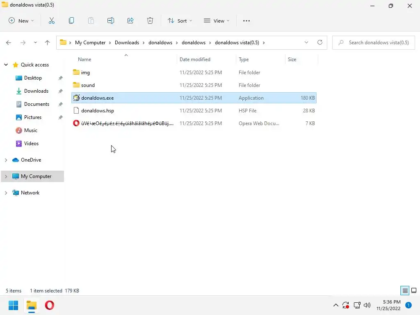Click the Windows Update tray icon
Screen dimensions: 420x315
click(346, 305)
